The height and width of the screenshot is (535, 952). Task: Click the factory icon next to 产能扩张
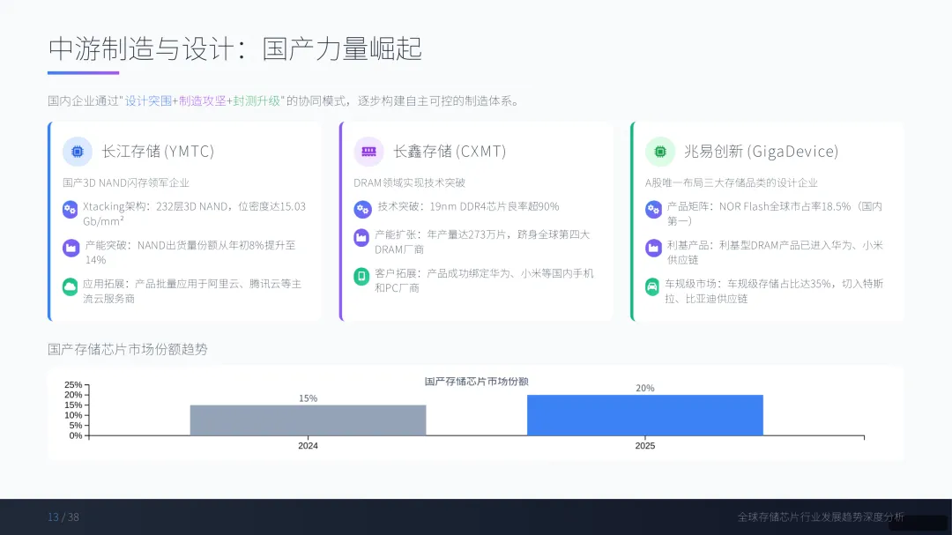pos(361,237)
